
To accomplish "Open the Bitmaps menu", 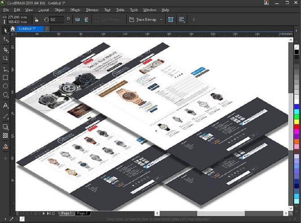I will pos(92,10).
